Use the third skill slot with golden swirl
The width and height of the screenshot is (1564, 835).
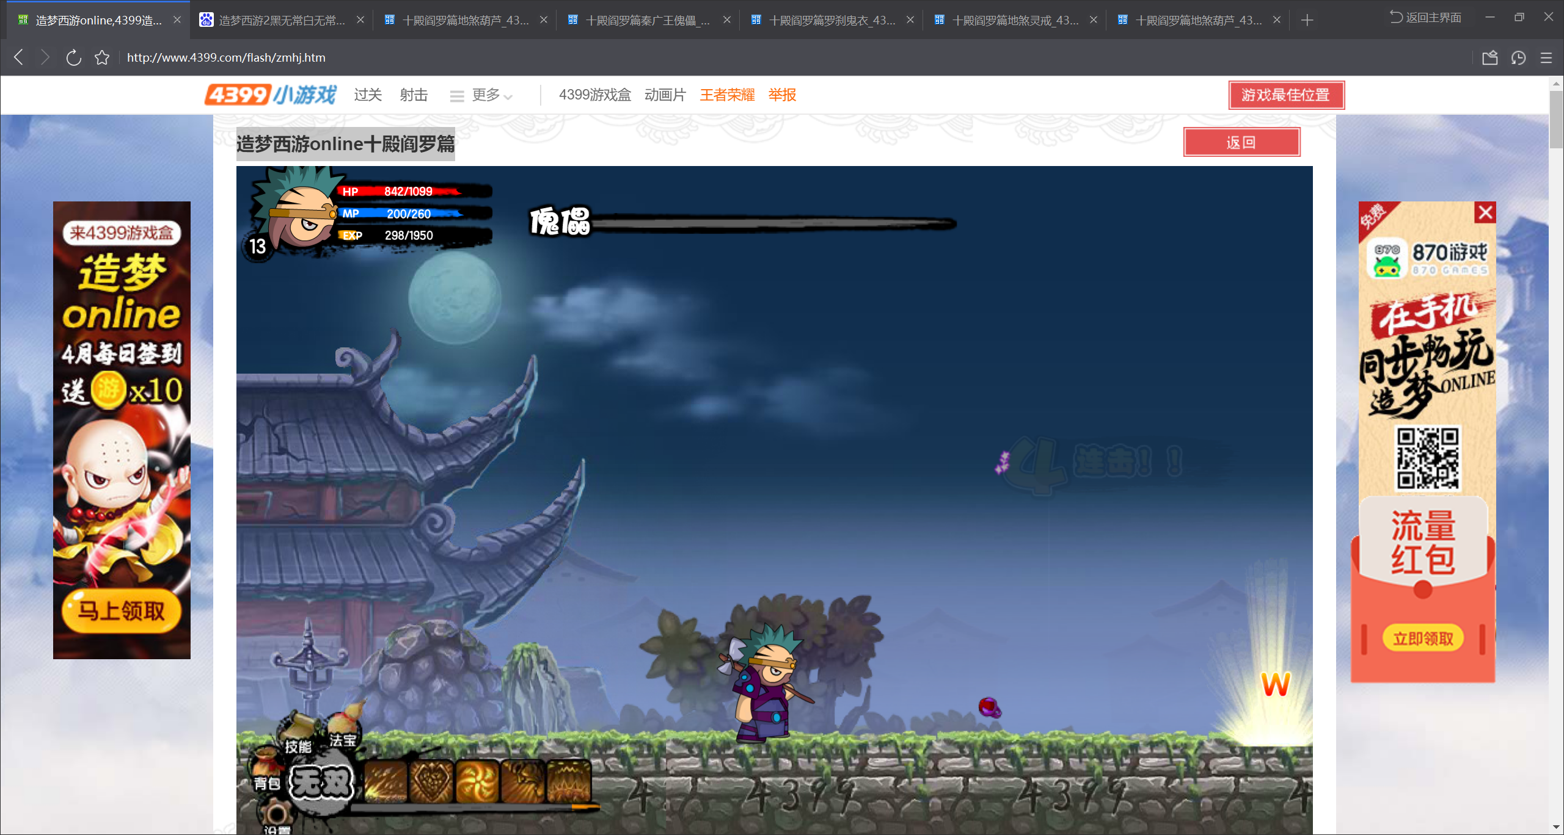pyautogui.click(x=478, y=781)
